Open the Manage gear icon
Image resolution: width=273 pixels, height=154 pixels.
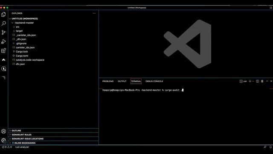point(3,140)
